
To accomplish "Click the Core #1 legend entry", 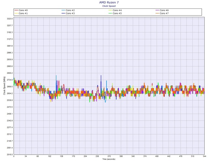I will click(x=21, y=13).
